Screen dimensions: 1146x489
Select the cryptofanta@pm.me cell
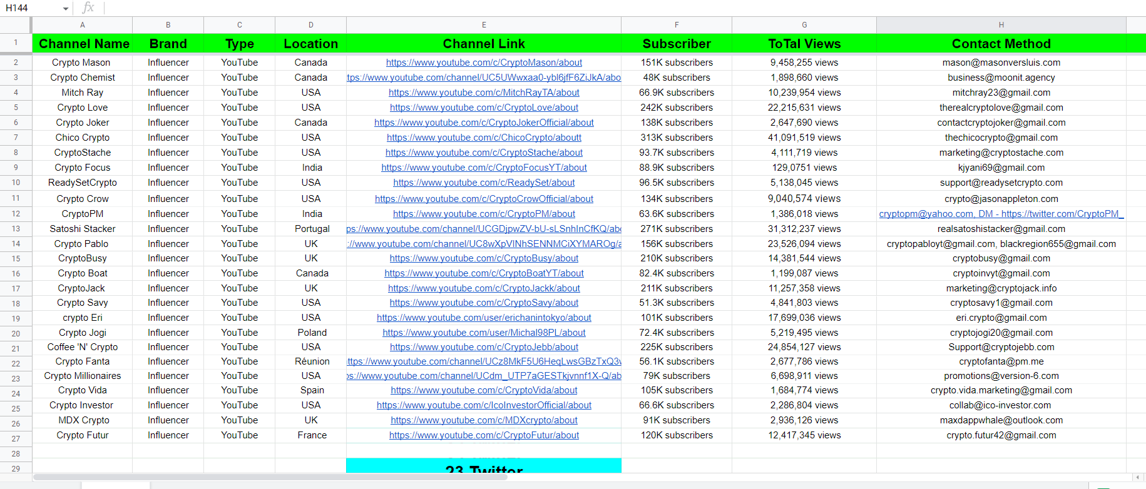tap(1001, 361)
